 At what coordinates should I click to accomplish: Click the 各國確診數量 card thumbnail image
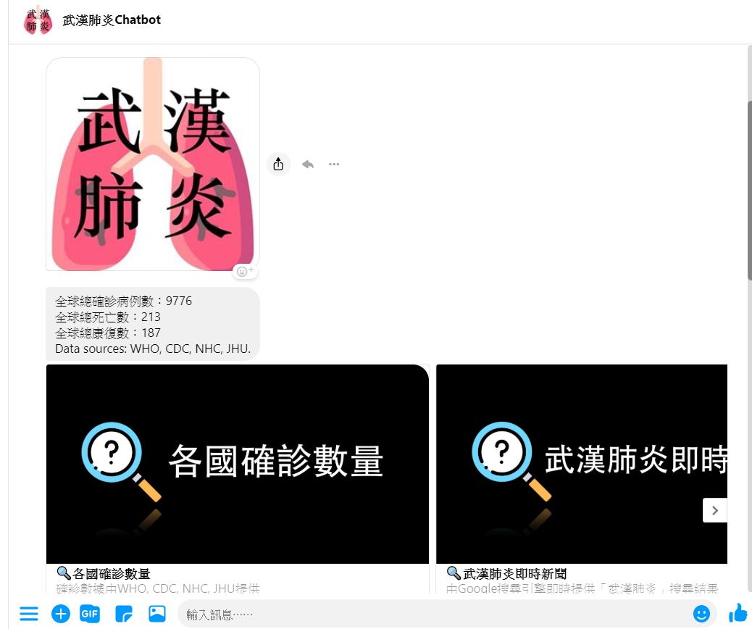[x=238, y=464]
